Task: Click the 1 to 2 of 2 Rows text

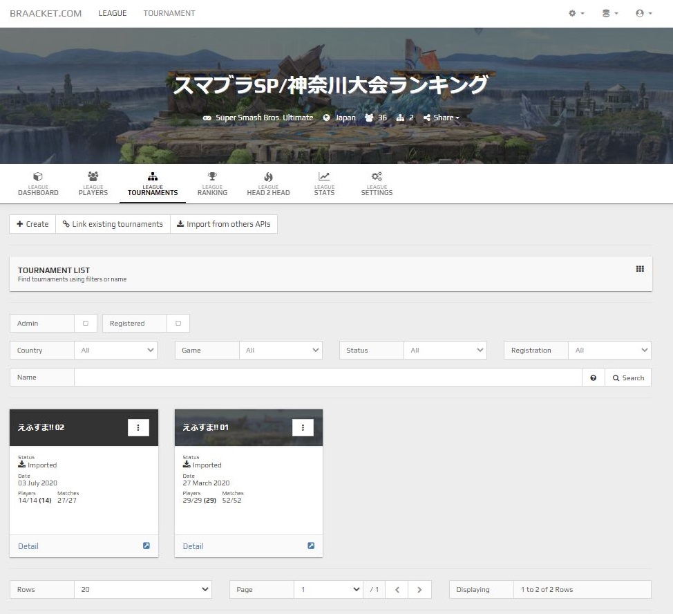Action: (547, 590)
